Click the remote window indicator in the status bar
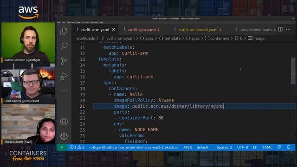Image resolution: width=297 pixels, height=167 pixels. (62, 147)
